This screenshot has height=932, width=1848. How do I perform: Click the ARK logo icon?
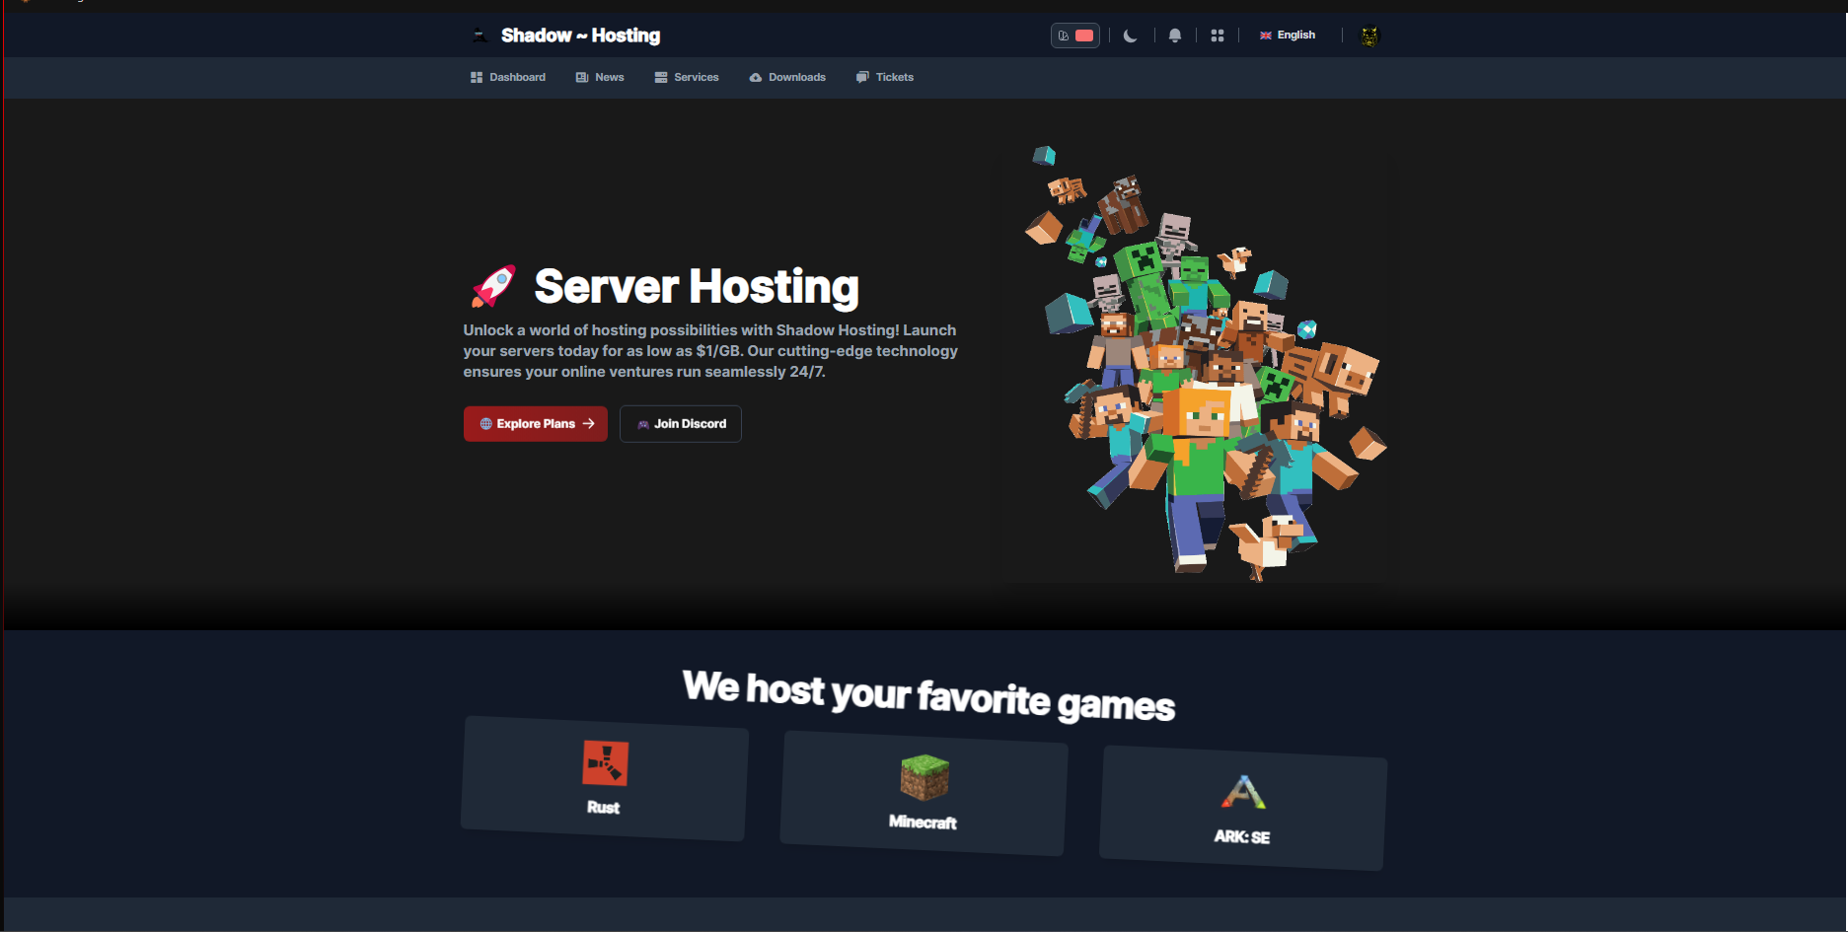click(1243, 792)
